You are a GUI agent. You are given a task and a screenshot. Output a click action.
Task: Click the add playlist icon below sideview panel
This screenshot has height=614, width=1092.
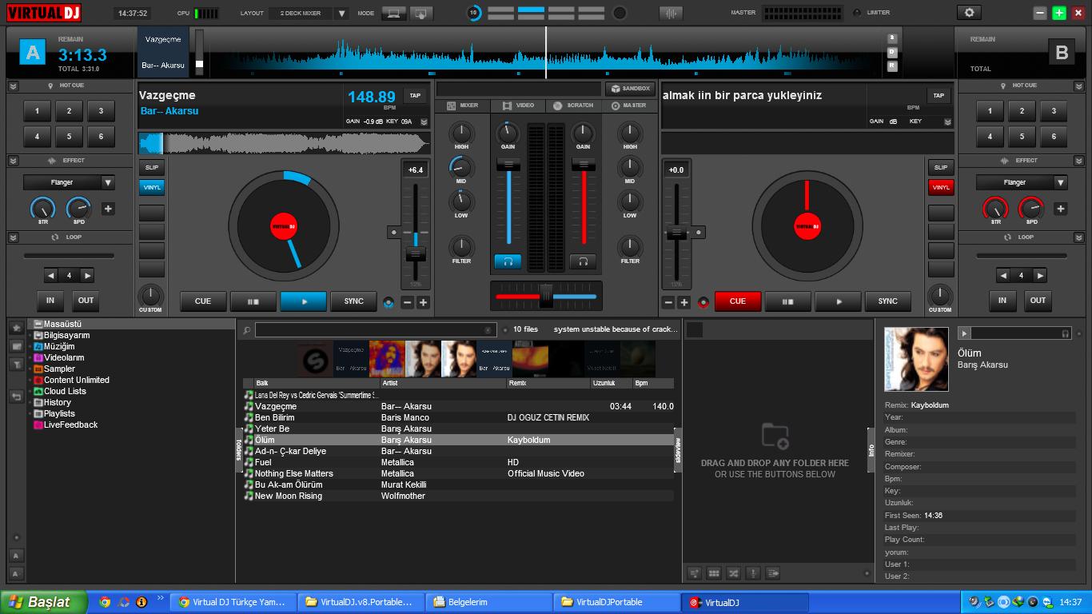(x=694, y=573)
